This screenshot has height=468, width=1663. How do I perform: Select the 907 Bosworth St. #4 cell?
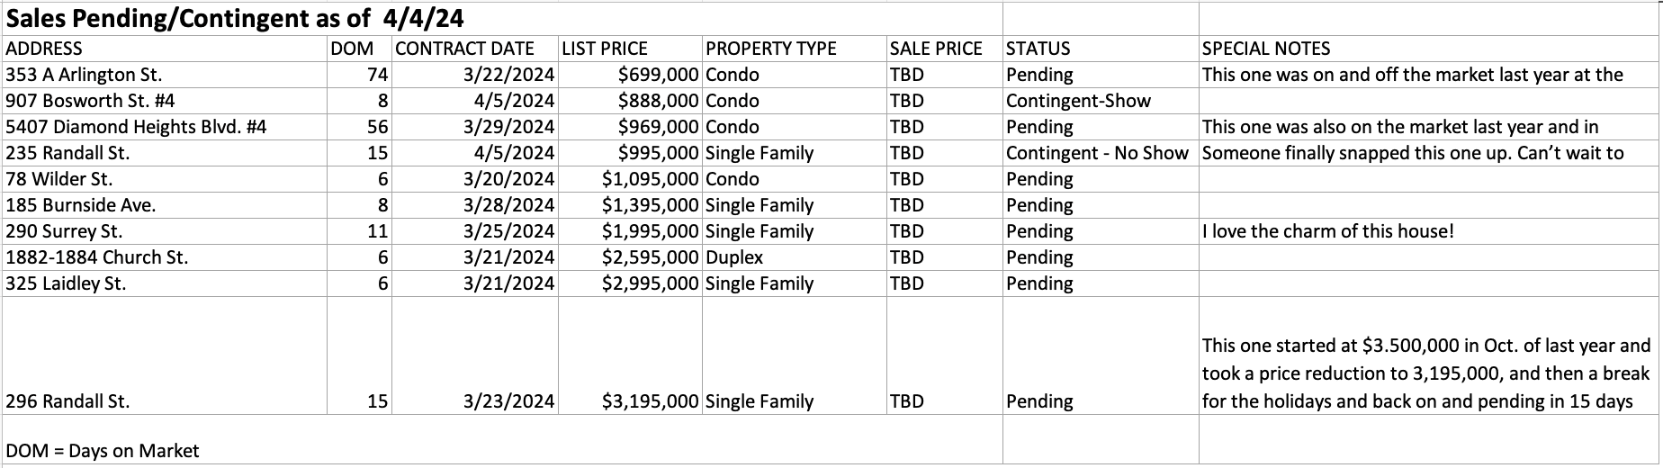(165, 101)
